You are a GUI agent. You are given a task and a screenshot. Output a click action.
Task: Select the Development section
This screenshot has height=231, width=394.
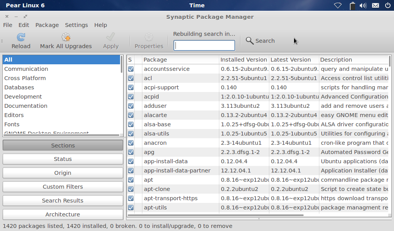61,97
